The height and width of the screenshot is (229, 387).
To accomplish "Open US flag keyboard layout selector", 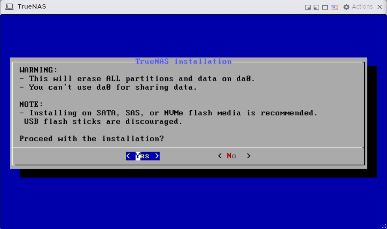I will coord(334,7).
